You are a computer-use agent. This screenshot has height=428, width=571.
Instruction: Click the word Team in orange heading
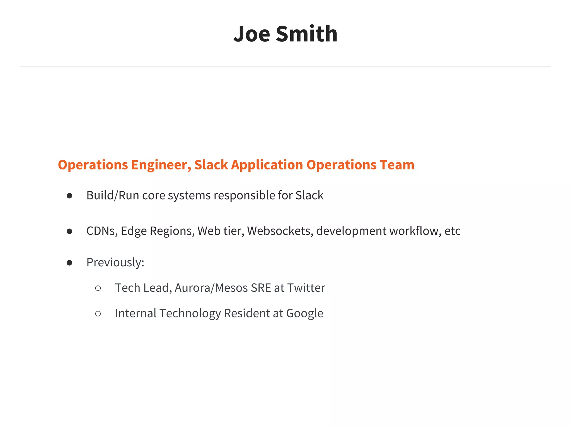click(x=397, y=165)
